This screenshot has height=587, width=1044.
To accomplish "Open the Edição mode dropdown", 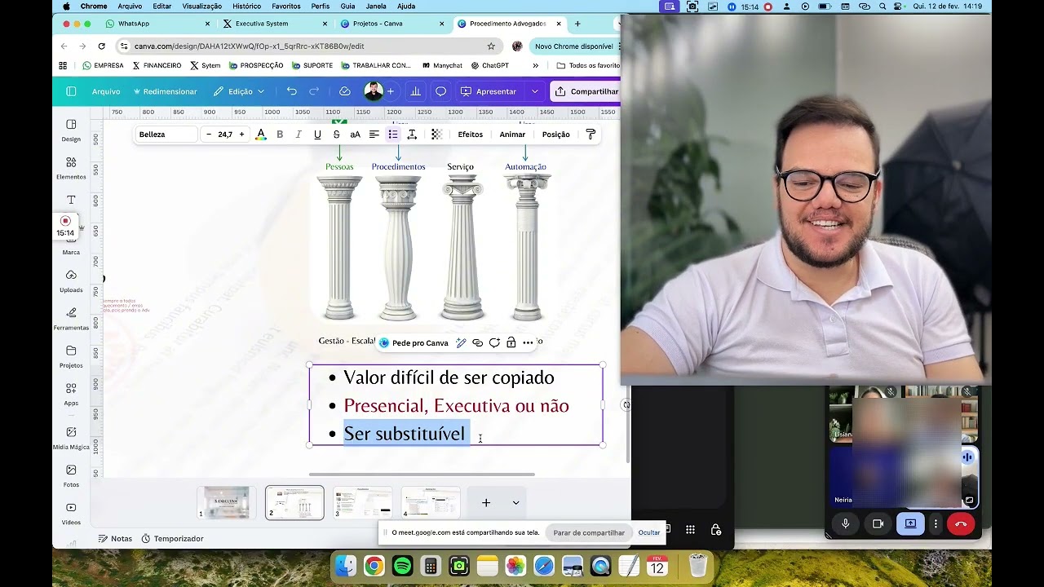I will point(240,91).
